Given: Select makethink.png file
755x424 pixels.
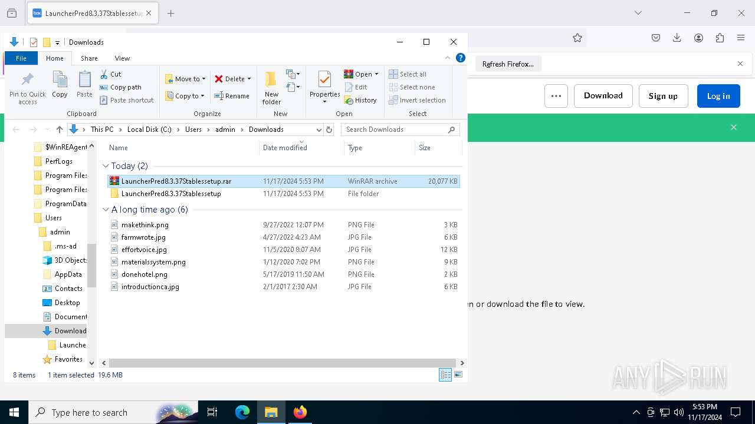Looking at the screenshot, I should pyautogui.click(x=284, y=225).
